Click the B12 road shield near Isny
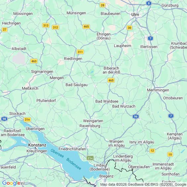 point(152,151)
